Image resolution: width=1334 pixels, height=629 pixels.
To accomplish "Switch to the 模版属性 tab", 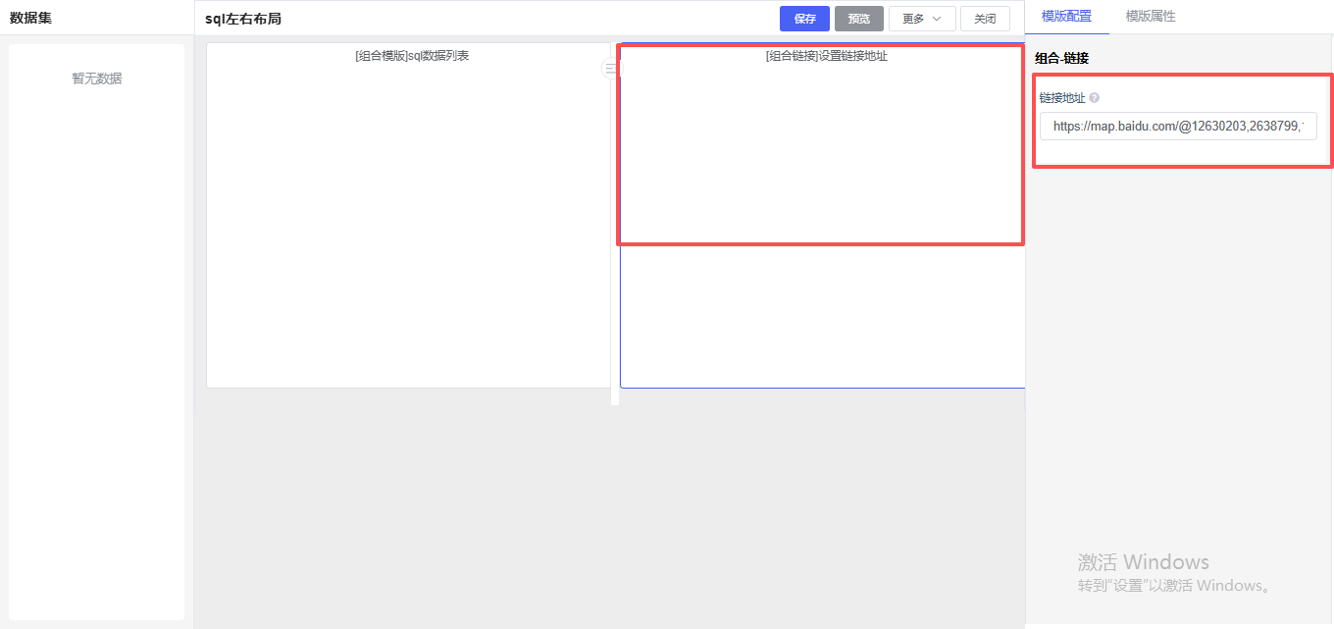I will pos(1152,18).
